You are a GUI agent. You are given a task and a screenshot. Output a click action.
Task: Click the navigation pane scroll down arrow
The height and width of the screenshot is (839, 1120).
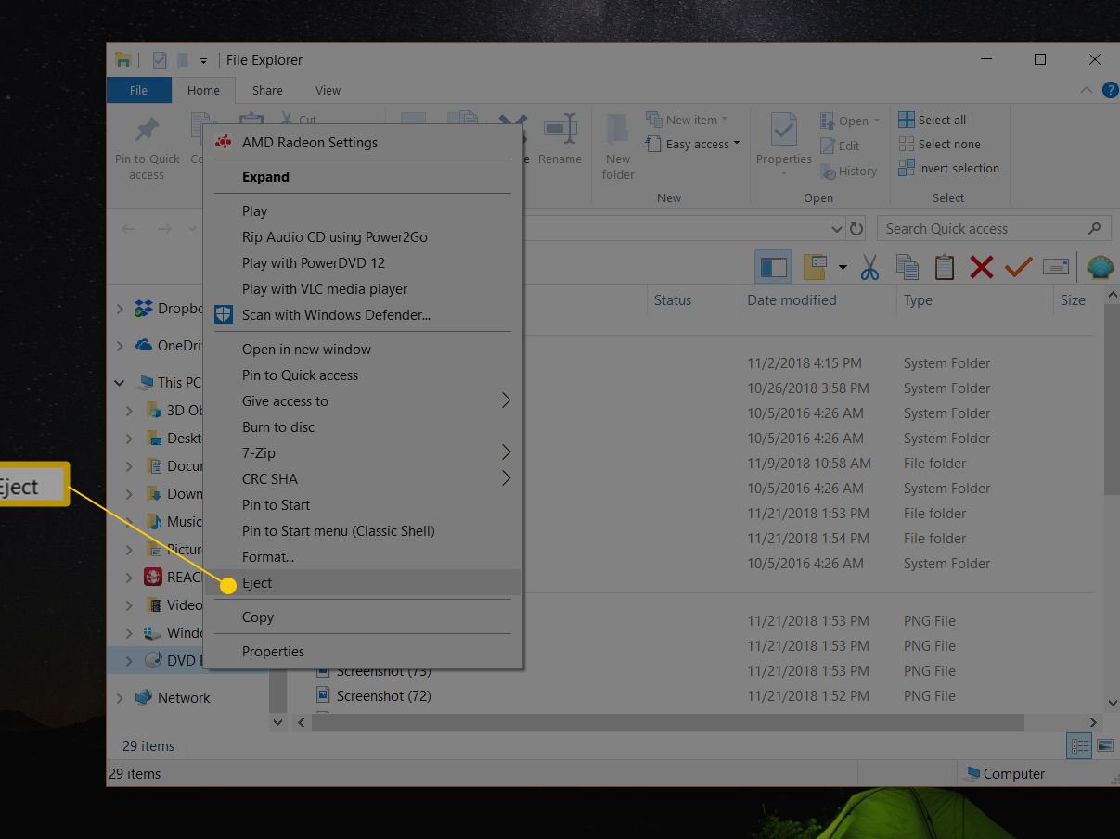[278, 721]
